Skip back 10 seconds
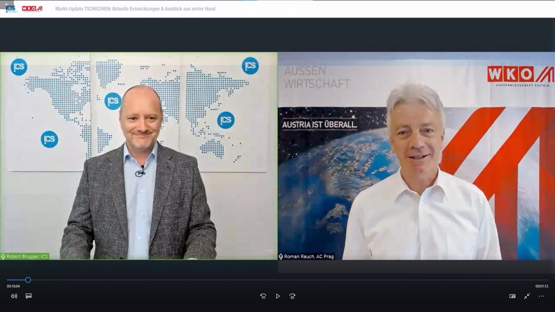 point(263,296)
